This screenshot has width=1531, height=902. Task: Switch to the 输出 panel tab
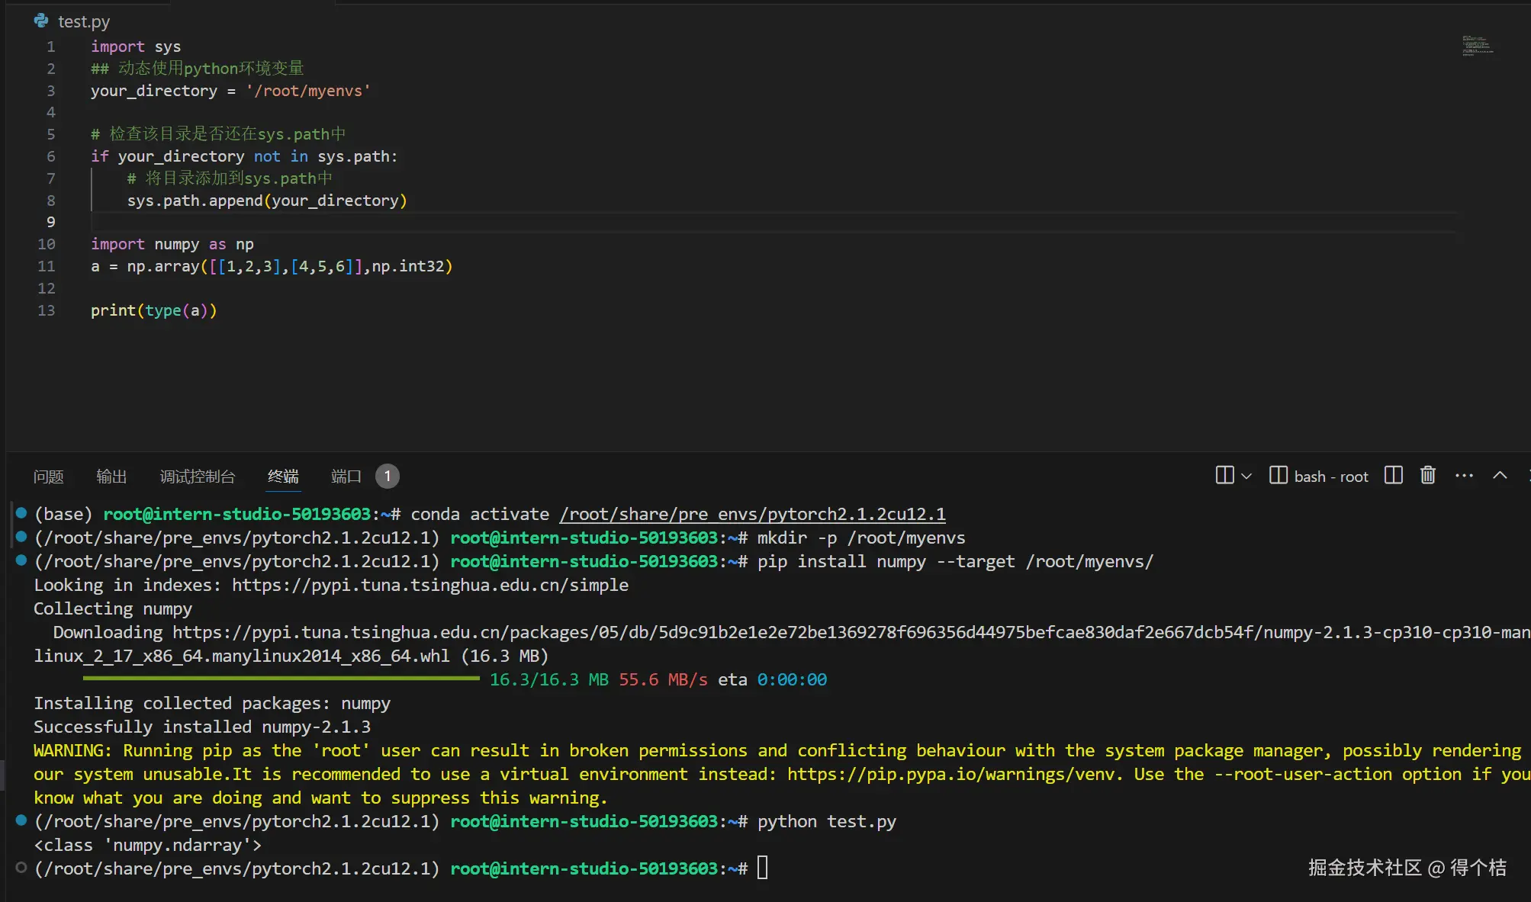pyautogui.click(x=111, y=477)
